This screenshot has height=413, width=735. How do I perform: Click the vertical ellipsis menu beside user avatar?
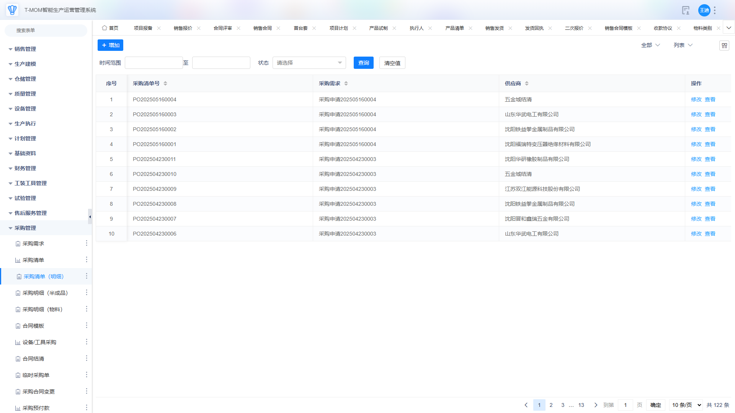[x=715, y=10]
